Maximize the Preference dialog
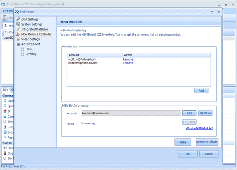Screen dimensions: 237x170 tap(212, 12)
